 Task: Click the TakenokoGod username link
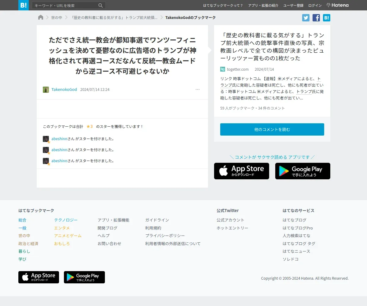pyautogui.click(x=64, y=90)
